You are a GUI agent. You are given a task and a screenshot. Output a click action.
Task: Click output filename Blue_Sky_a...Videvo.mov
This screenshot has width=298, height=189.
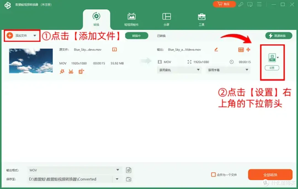pyautogui.click(x=184, y=50)
